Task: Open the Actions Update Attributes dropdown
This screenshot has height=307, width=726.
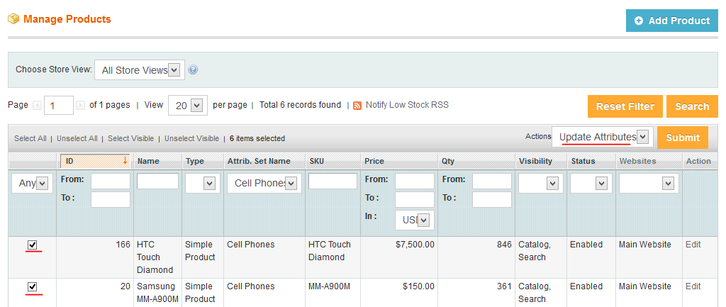Action: 602,137
